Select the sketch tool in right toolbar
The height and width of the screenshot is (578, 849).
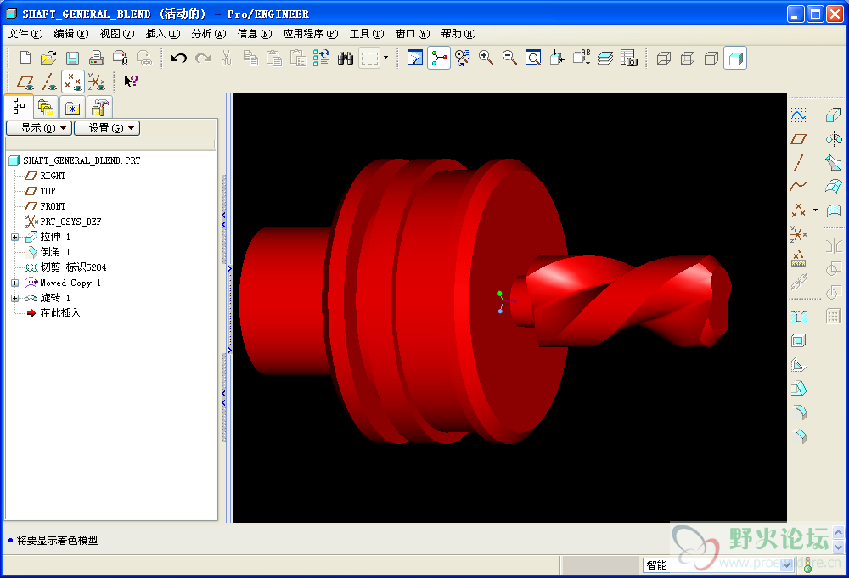(x=798, y=115)
